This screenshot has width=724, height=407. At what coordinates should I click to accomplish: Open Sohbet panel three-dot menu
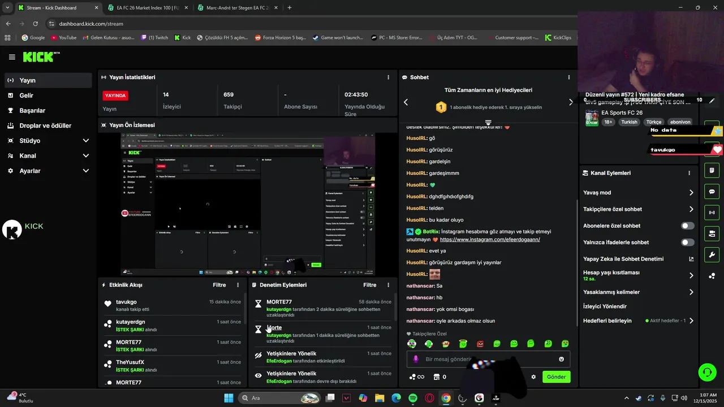(x=569, y=77)
